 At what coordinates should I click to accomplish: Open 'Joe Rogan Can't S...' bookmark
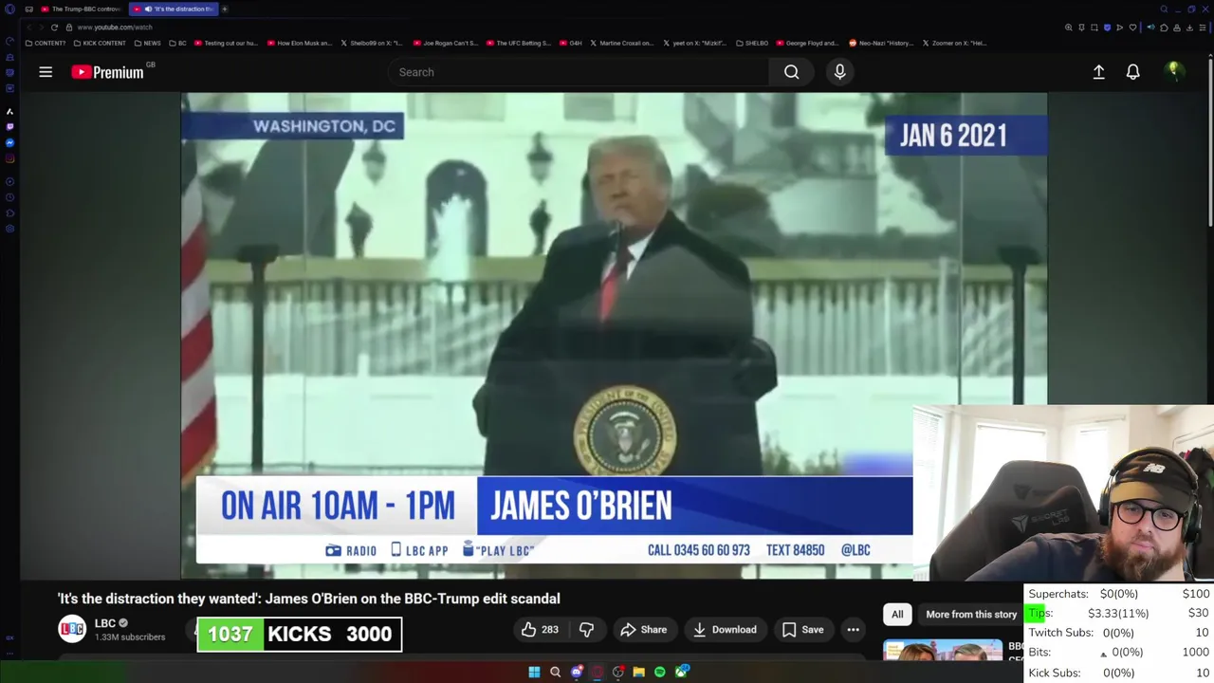coord(445,43)
